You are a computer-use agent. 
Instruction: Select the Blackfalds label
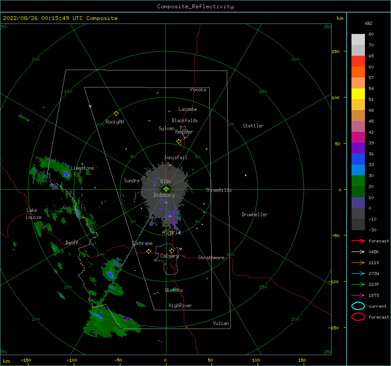pos(185,121)
